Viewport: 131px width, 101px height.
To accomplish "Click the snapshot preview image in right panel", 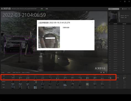I will click(114, 17).
